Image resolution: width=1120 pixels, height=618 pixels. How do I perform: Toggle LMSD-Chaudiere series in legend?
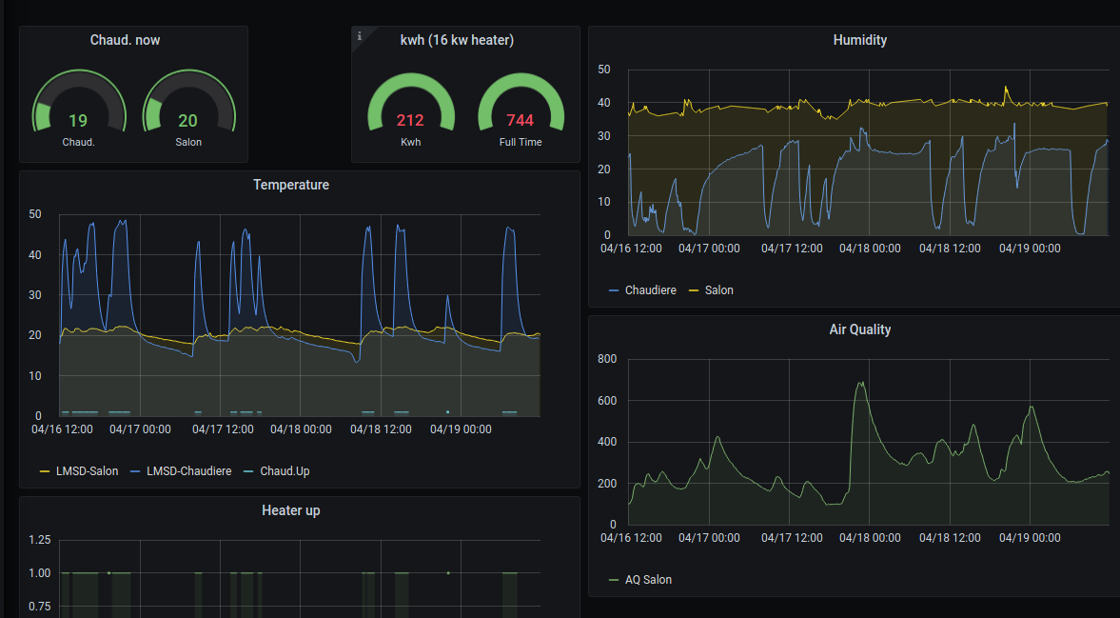(x=188, y=470)
